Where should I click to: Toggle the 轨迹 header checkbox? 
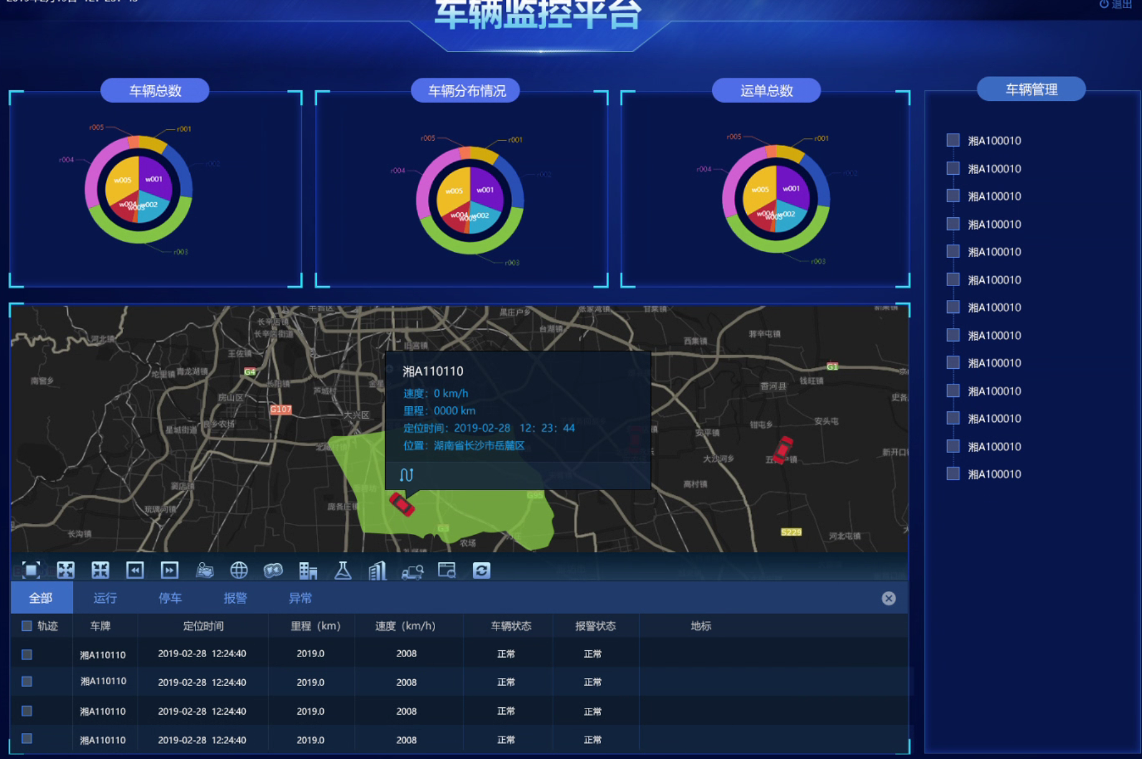pyautogui.click(x=27, y=626)
